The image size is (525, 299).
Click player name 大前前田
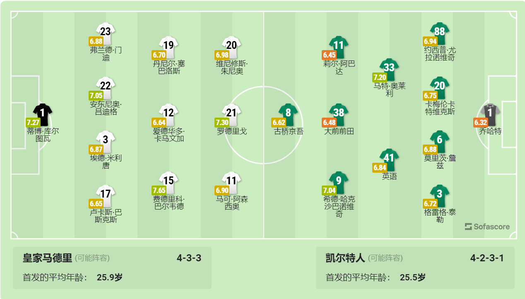point(339,131)
